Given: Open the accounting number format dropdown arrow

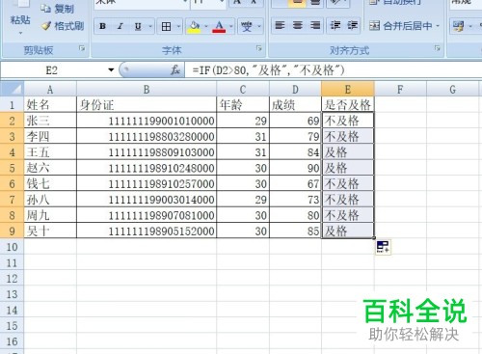Looking at the screenshot, I should 470,26.
